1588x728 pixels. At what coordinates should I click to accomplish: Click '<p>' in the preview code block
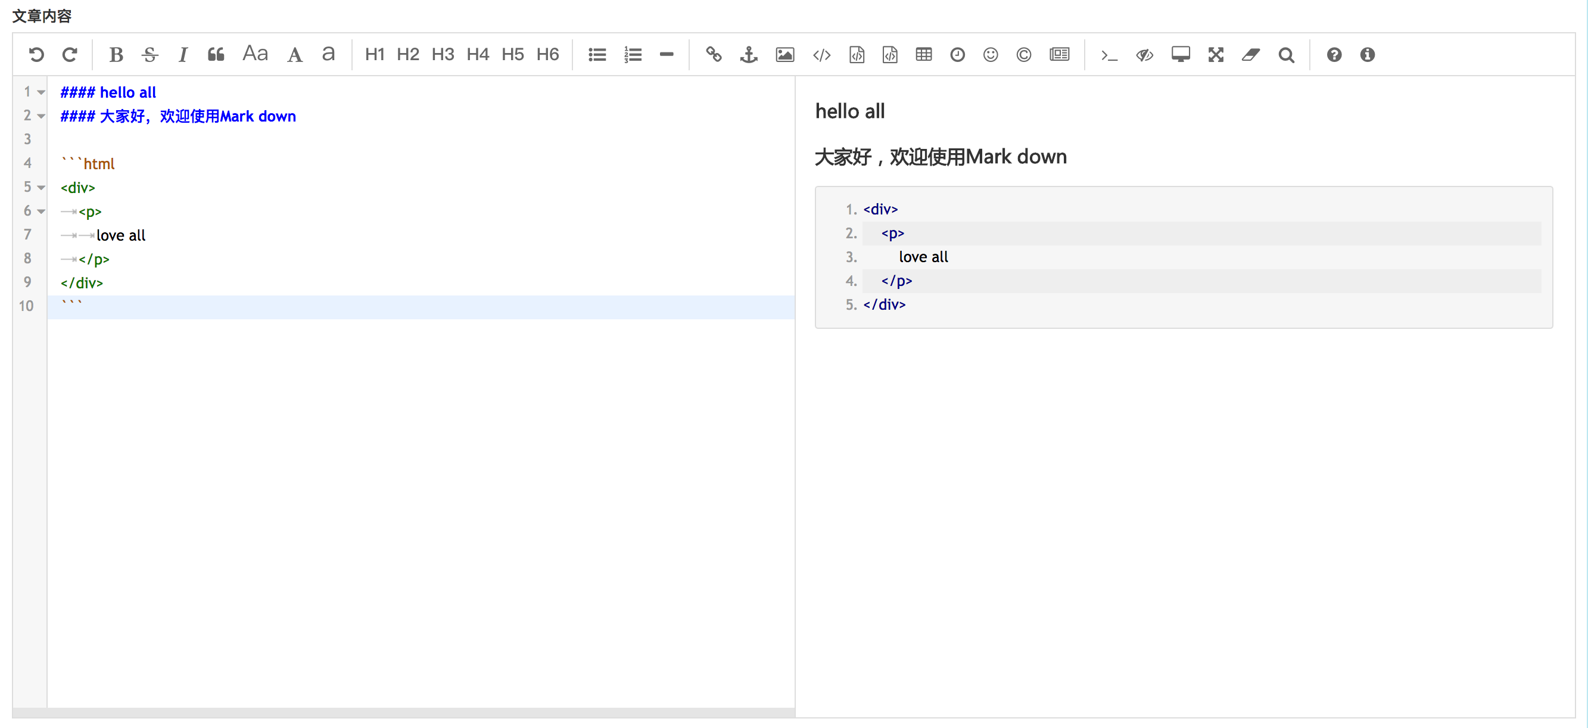point(893,234)
